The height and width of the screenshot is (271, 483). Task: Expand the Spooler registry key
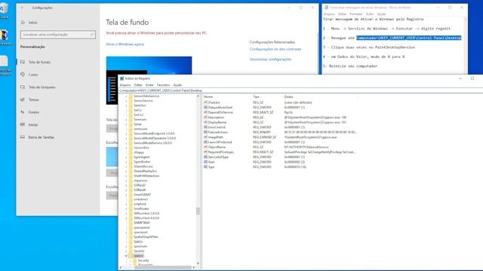pyautogui.click(x=126, y=251)
